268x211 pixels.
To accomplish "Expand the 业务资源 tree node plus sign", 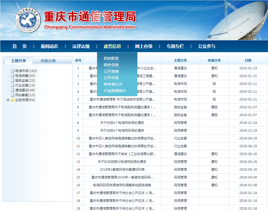I will (x=8, y=100).
